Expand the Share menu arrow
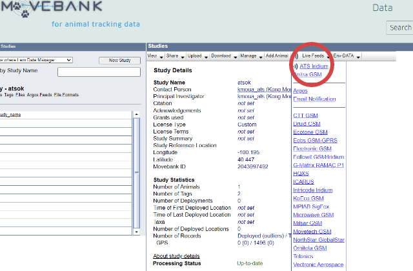This screenshot has width=413, height=271. coord(183,57)
